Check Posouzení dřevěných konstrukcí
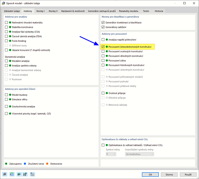Screen dimensions: 199x179 point(103,56)
